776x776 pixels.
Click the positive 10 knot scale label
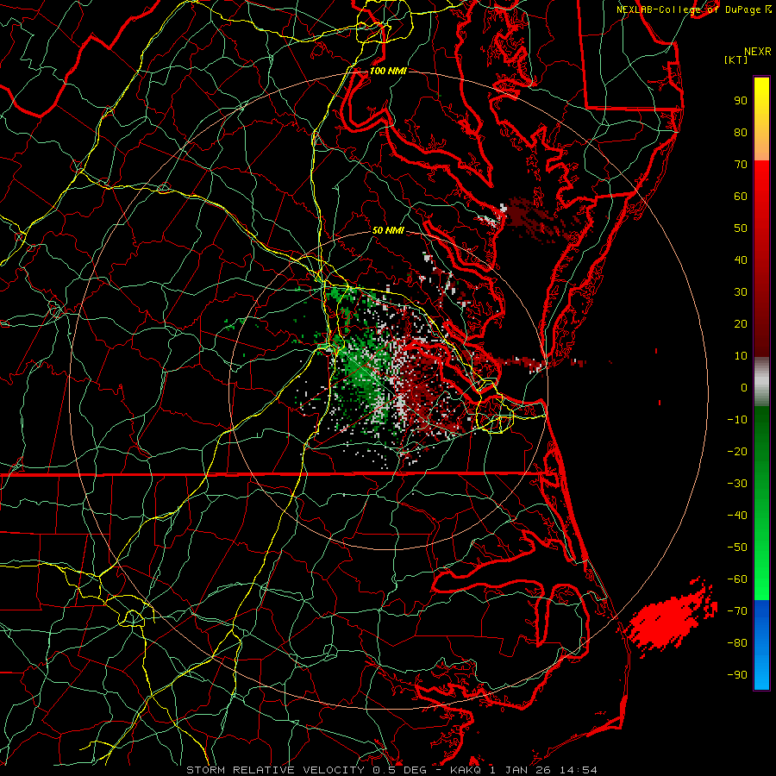[x=741, y=356]
